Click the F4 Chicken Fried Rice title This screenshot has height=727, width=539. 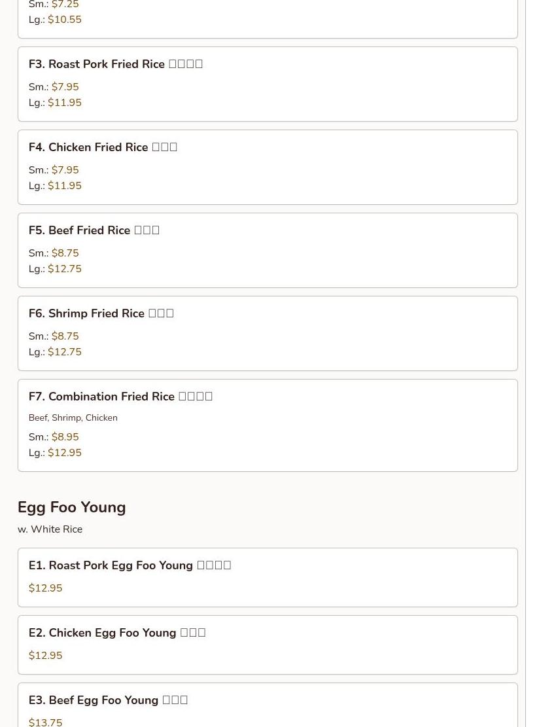point(103,147)
